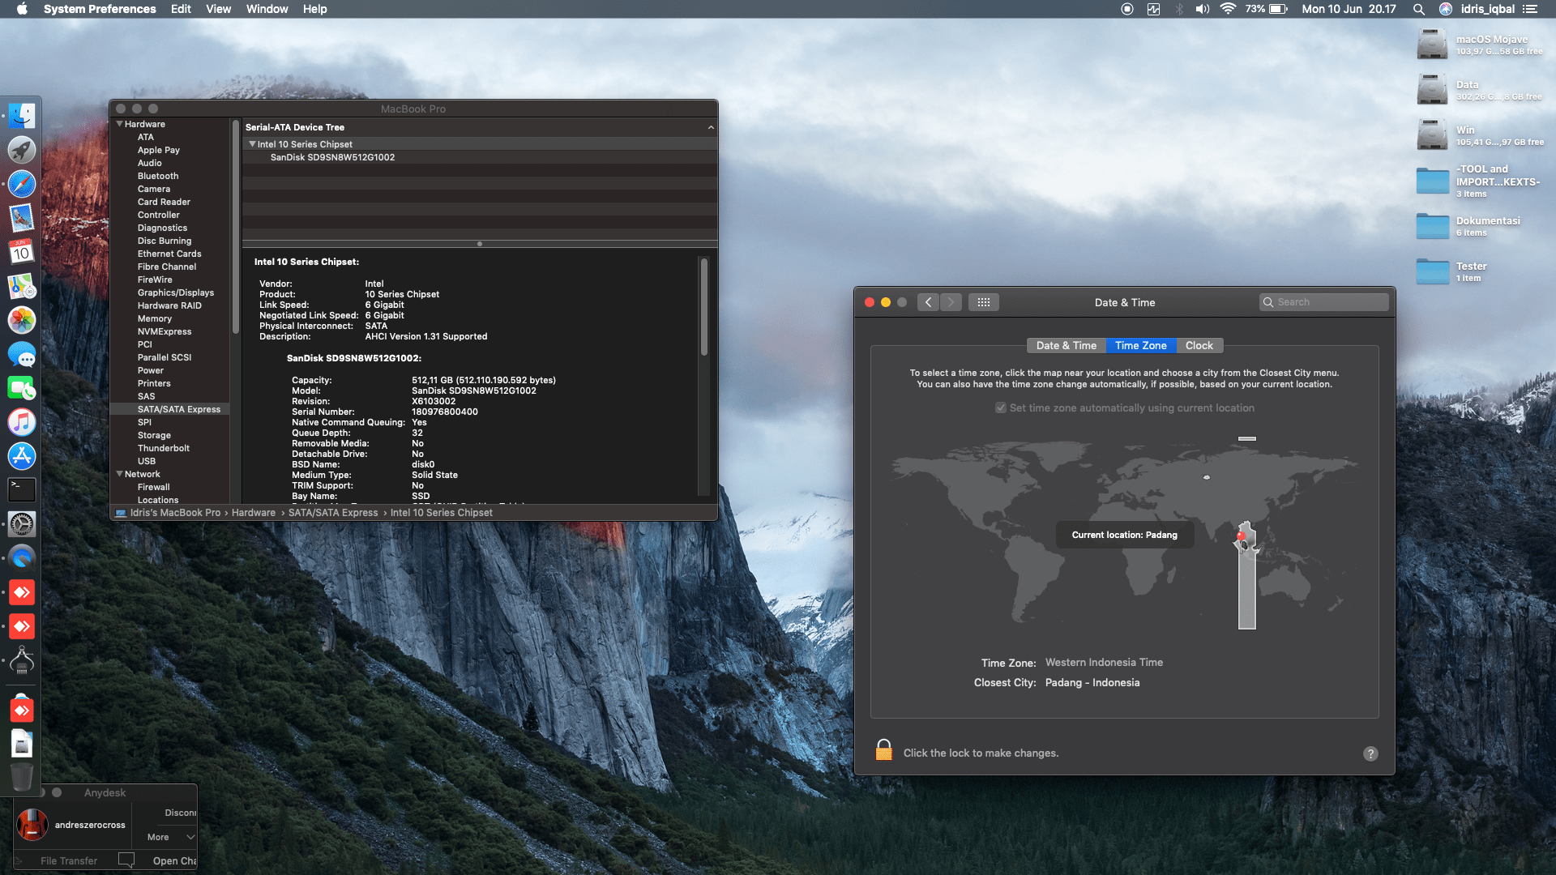Toggle set time zone automatically checkbox

[x=1001, y=408]
